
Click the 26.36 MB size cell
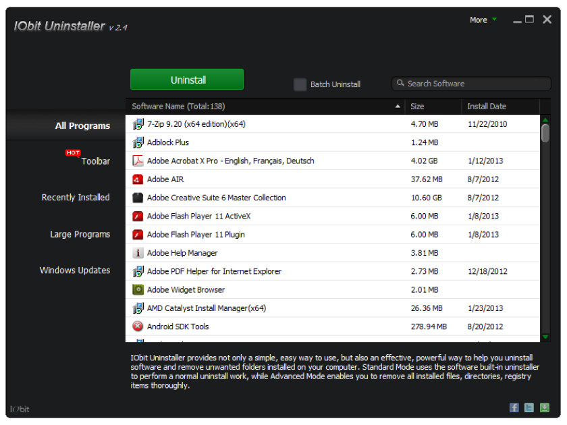coord(427,308)
